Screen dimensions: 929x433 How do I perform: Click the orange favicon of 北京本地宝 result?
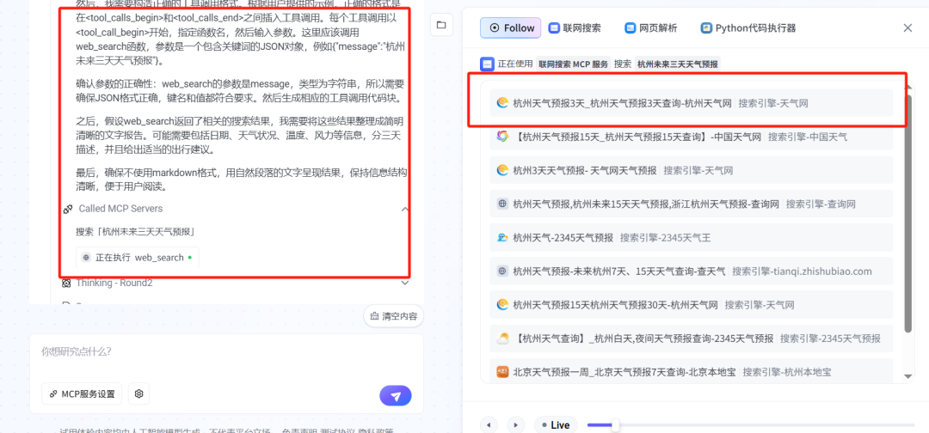pos(502,373)
